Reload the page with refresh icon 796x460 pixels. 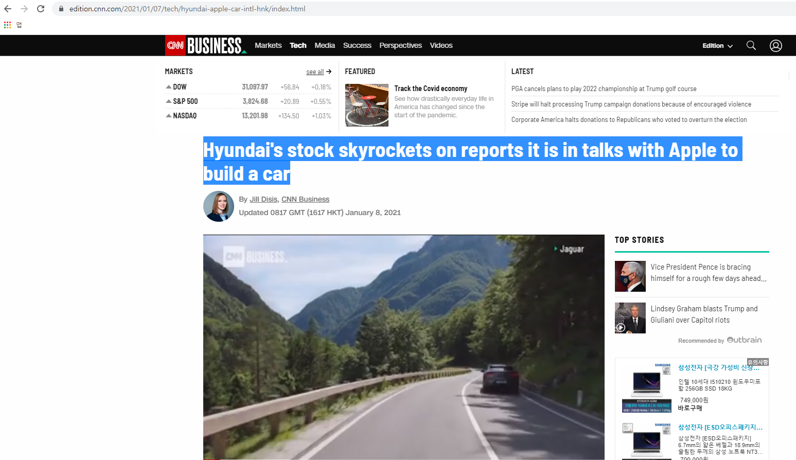point(41,9)
